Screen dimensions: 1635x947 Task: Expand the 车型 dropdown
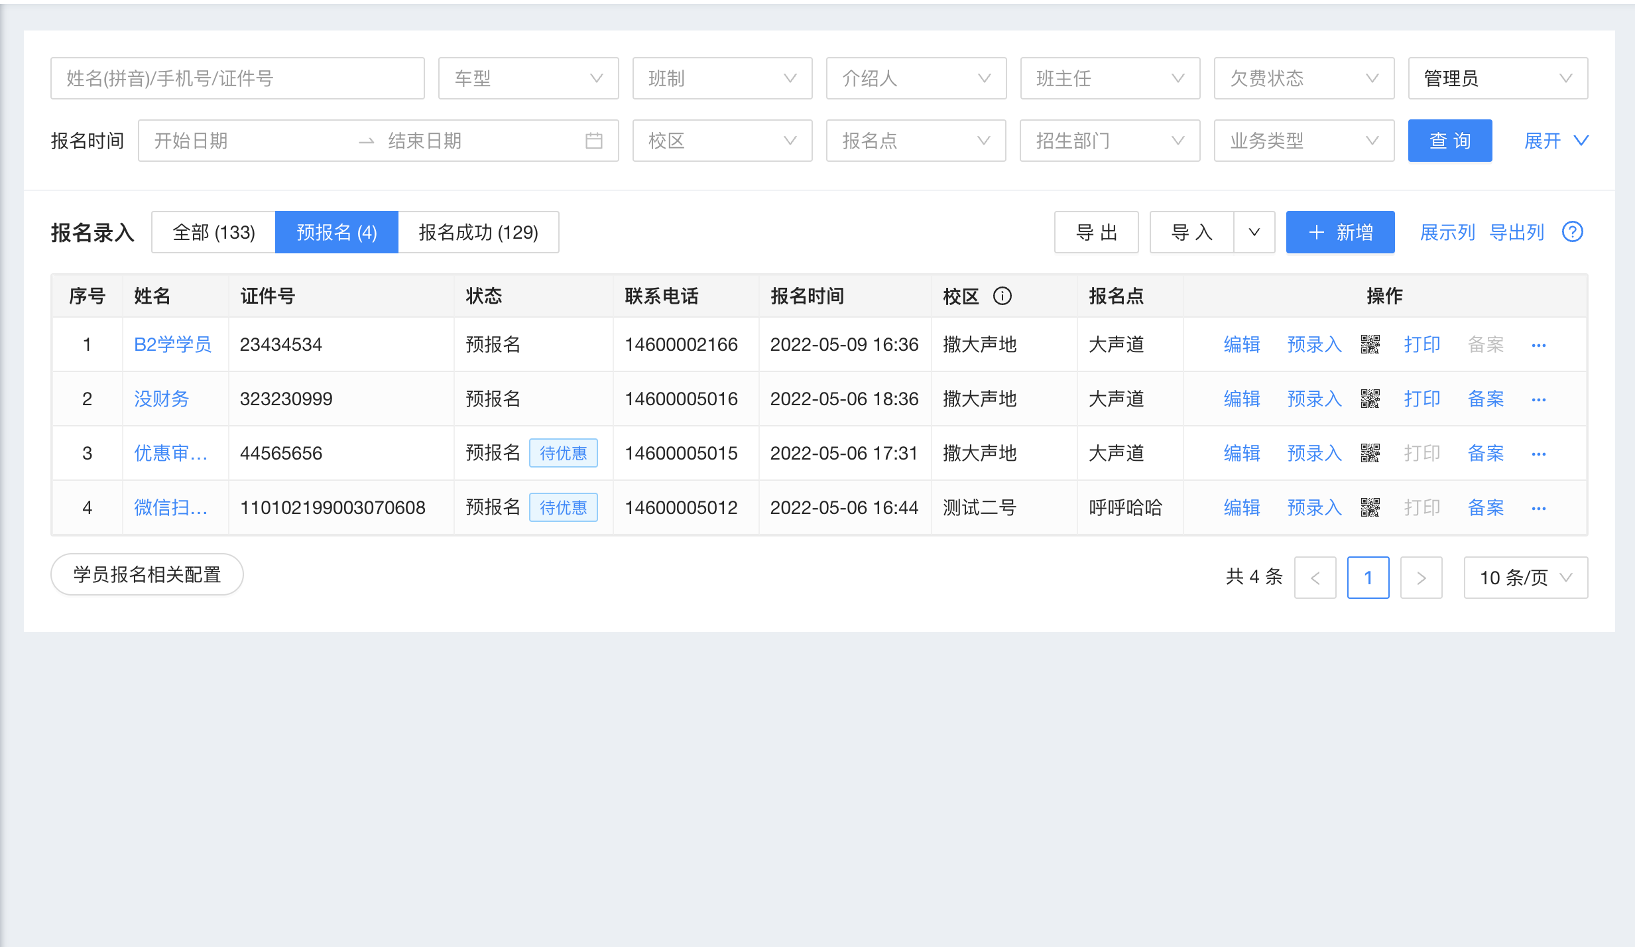[528, 78]
